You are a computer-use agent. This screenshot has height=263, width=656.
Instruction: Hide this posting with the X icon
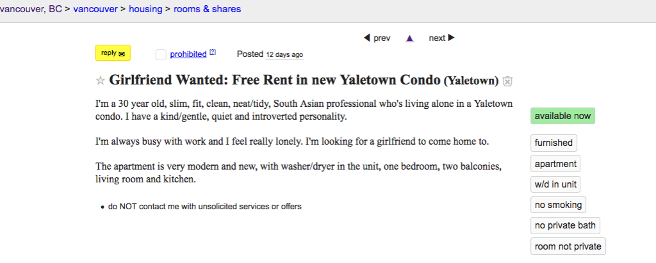[x=507, y=81]
